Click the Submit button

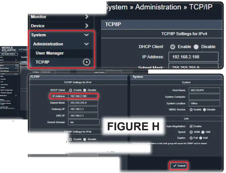point(179,166)
